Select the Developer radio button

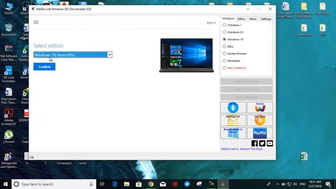pos(224,61)
